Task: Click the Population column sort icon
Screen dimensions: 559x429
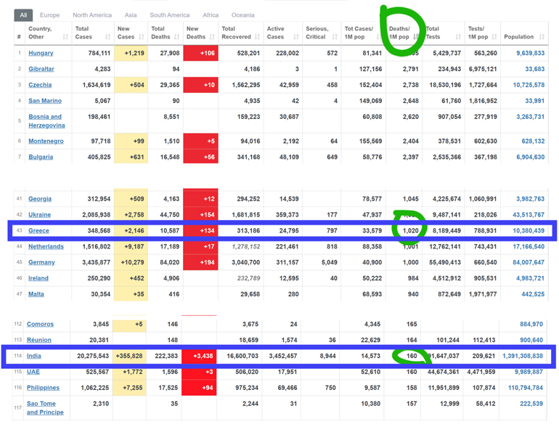Action: 542,37
